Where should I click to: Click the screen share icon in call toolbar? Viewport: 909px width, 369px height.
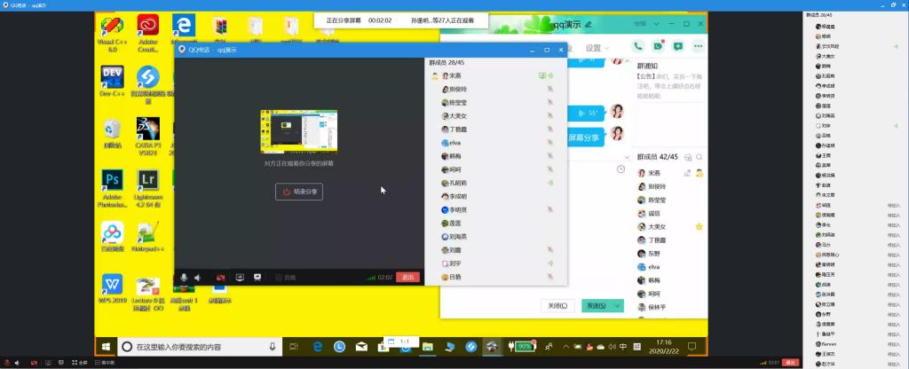[x=240, y=278]
